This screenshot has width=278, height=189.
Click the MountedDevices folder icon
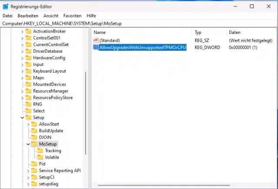click(x=28, y=84)
